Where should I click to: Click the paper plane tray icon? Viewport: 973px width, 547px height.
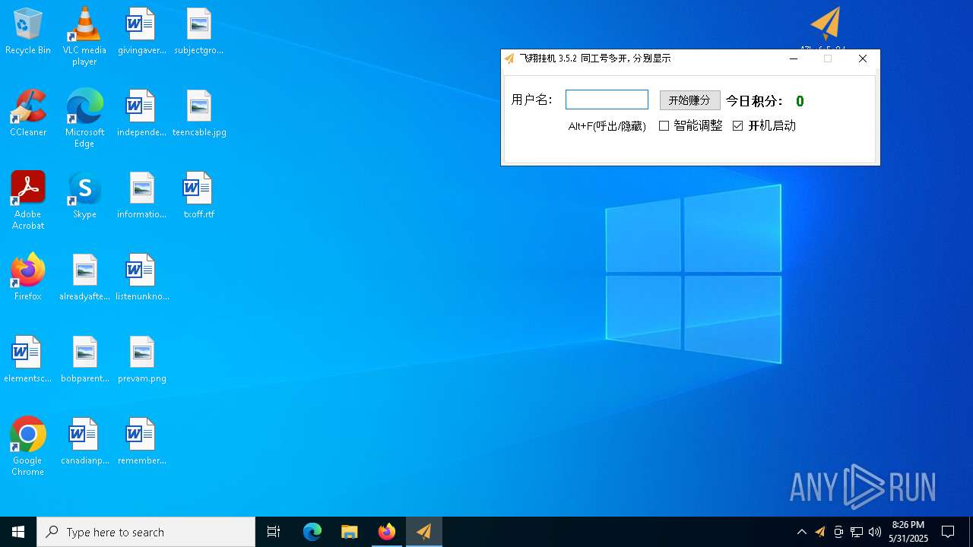(x=819, y=532)
